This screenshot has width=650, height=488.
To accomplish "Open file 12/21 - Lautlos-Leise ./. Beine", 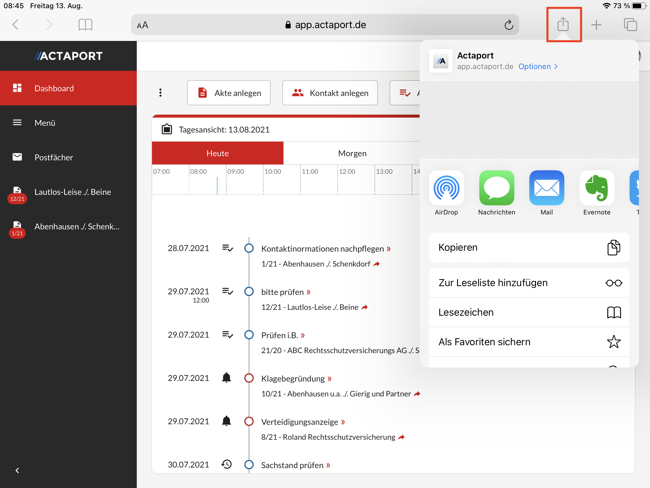I will point(310,307).
